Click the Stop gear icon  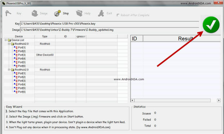click(57, 14)
